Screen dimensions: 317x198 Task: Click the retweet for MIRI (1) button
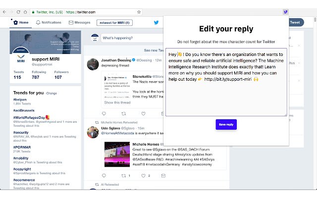pos(114,23)
